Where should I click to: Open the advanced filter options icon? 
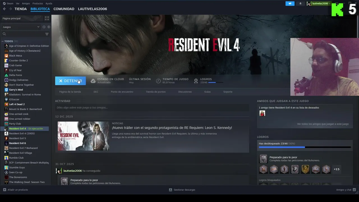click(47, 34)
